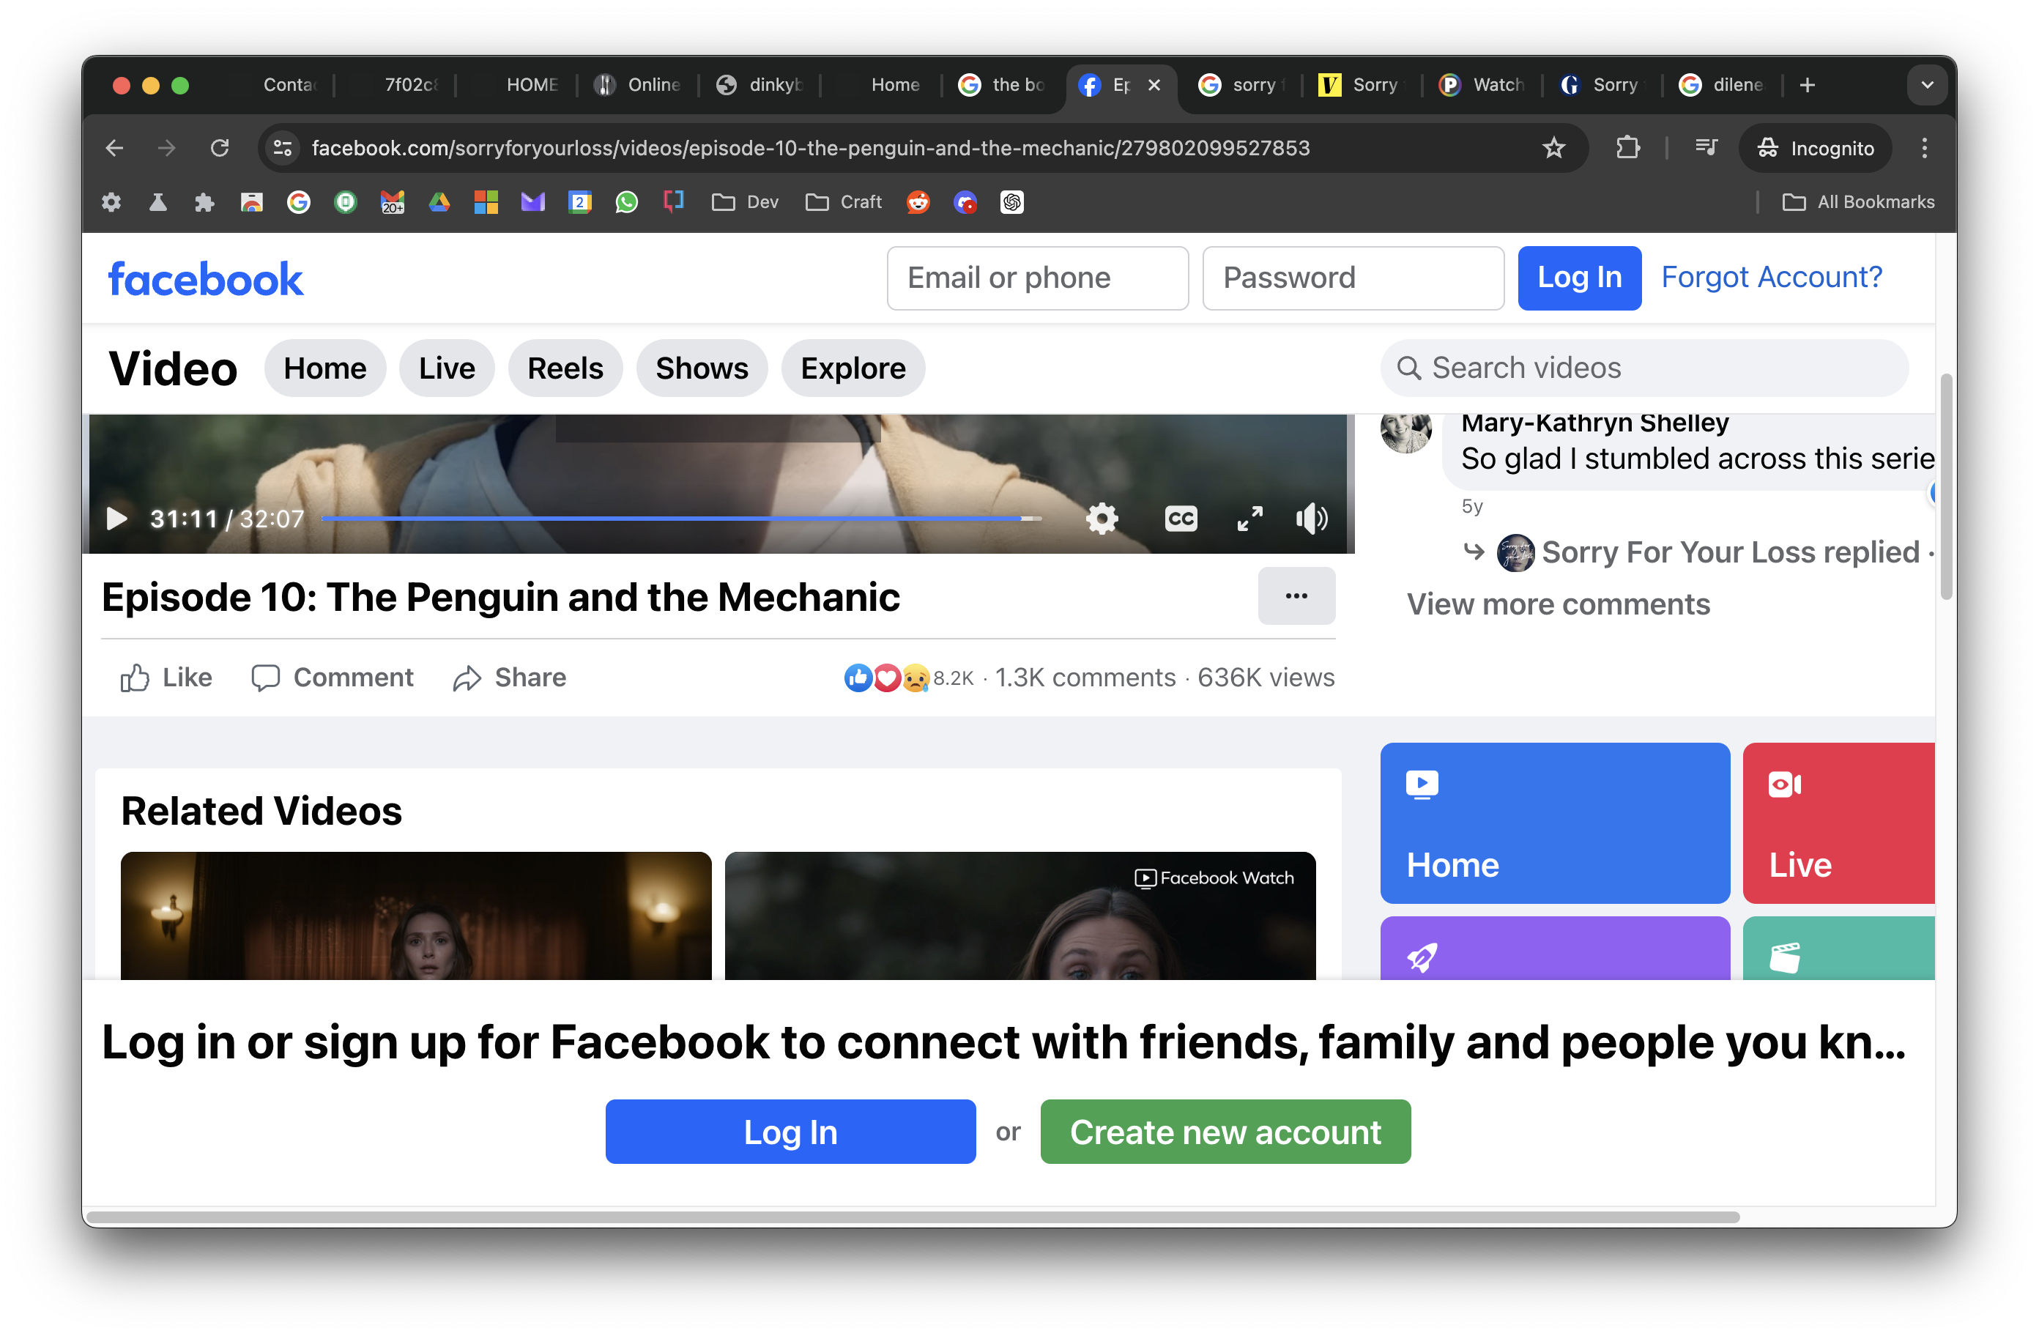This screenshot has width=2039, height=1336.
Task: Open the three-dot menu beside episode title
Action: tap(1296, 595)
